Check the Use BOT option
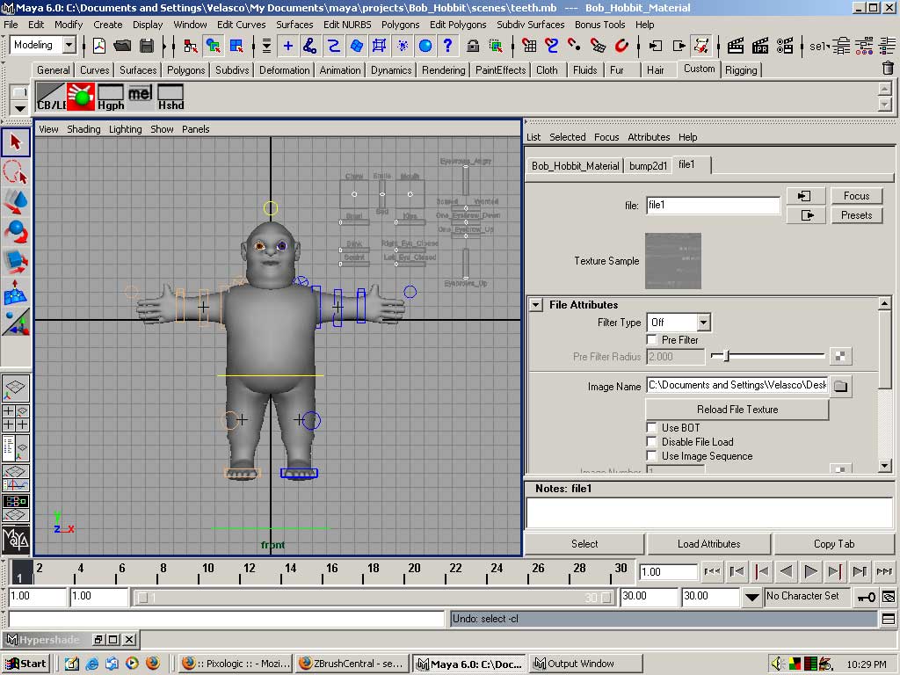Viewport: 900px width, 675px height. click(652, 428)
